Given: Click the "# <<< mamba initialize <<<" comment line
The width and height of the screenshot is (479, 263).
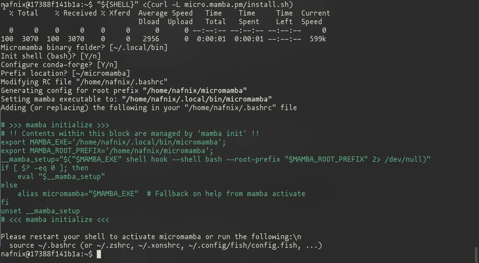Looking at the screenshot, I should 55,220.
